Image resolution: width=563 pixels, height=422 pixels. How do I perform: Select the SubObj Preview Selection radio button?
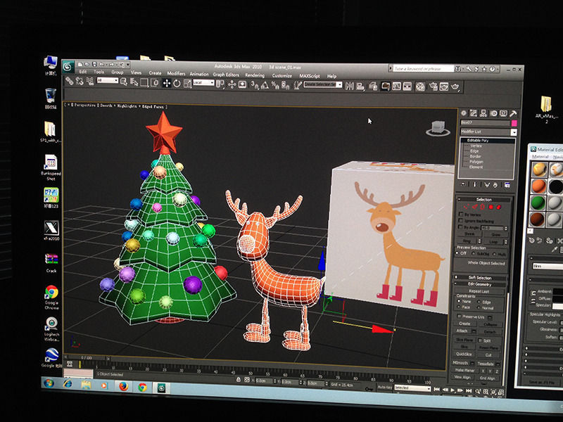tap(474, 253)
